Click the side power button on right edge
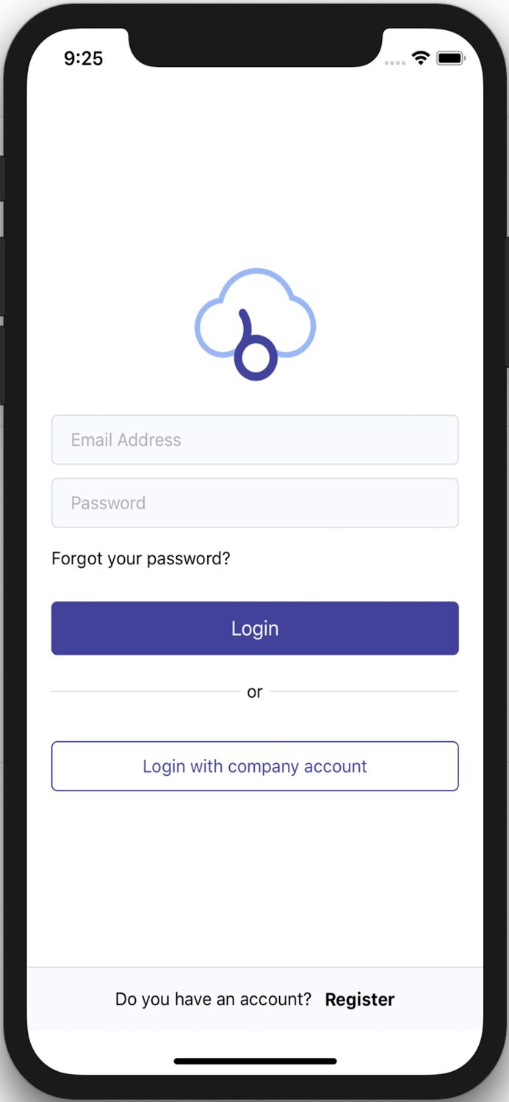This screenshot has height=1102, width=509. 506,302
